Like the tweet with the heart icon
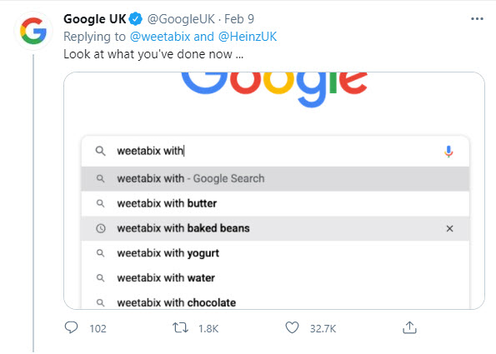The width and height of the screenshot is (496, 354). (292, 328)
